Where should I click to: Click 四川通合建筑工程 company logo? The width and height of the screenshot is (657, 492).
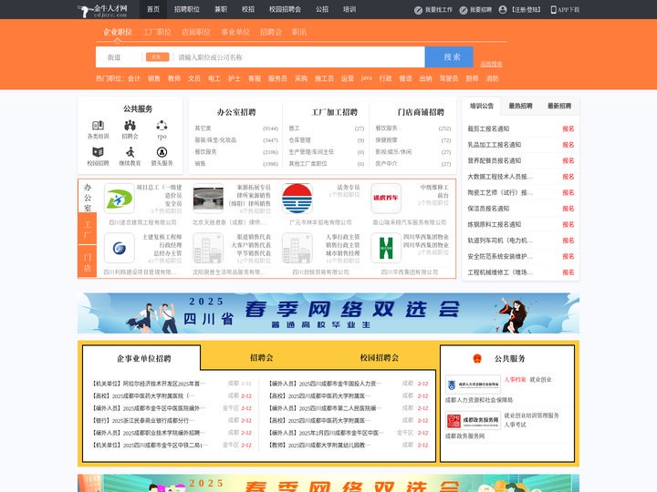[119, 199]
